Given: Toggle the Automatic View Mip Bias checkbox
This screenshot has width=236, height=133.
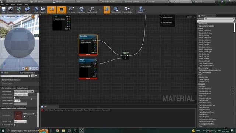Looking at the screenshot, I should pos(15,98).
